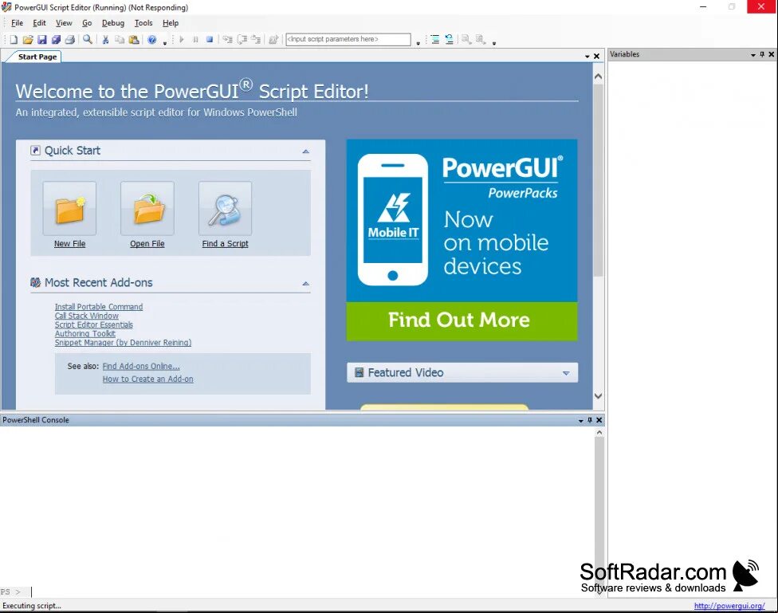Viewport: 778px width, 613px height.
Task: Click the second icon in the last toolbar group
Action: (x=481, y=39)
